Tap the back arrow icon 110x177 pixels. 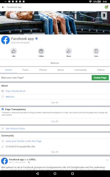(3, 7)
